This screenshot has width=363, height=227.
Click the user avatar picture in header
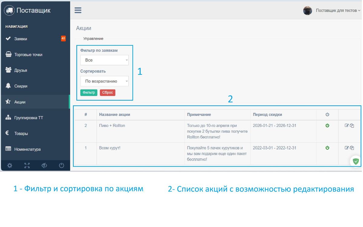tap(308, 11)
